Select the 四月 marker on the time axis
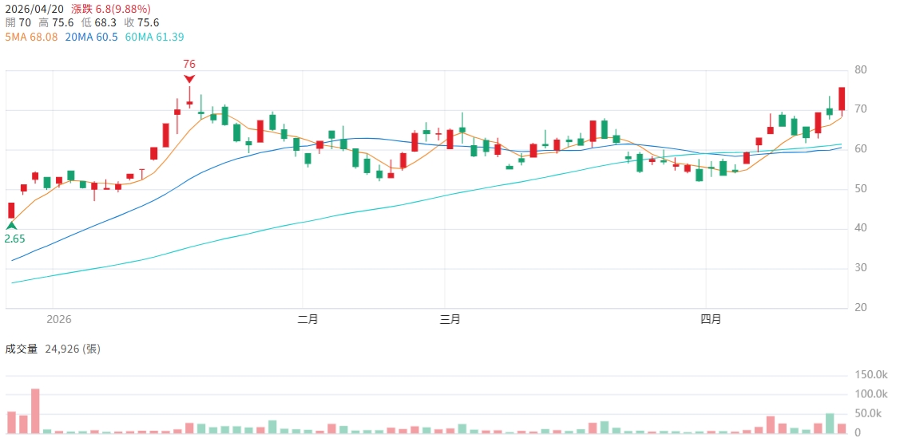The height and width of the screenshot is (438, 900). 711,319
